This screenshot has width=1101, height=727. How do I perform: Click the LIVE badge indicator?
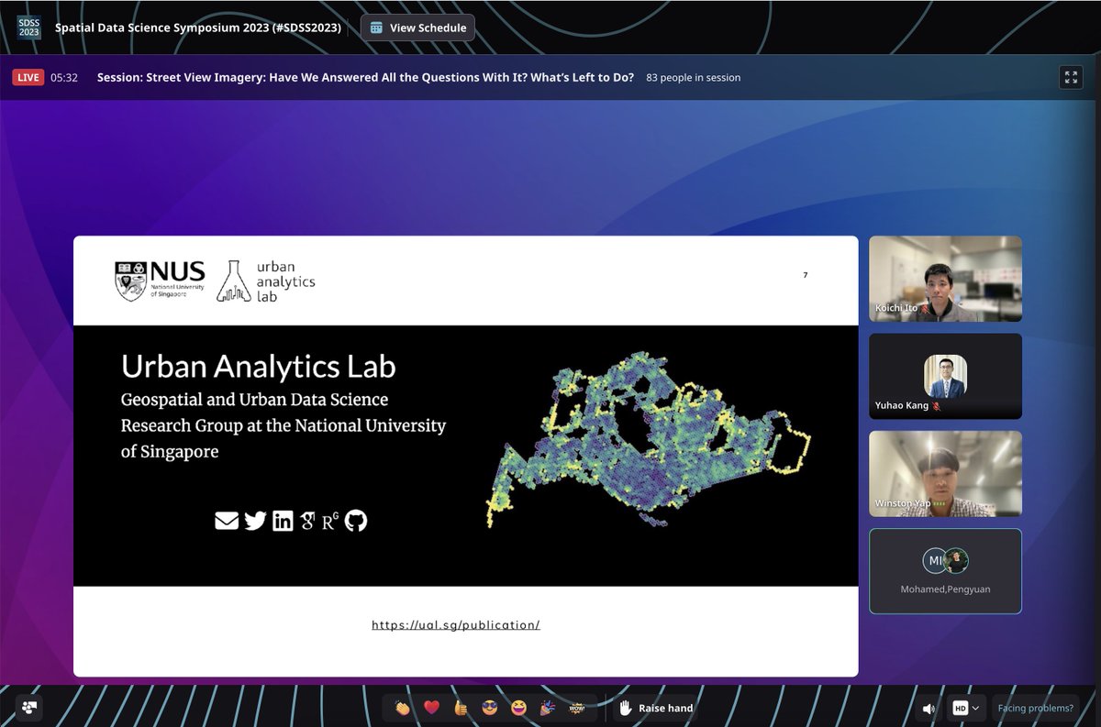pos(28,78)
